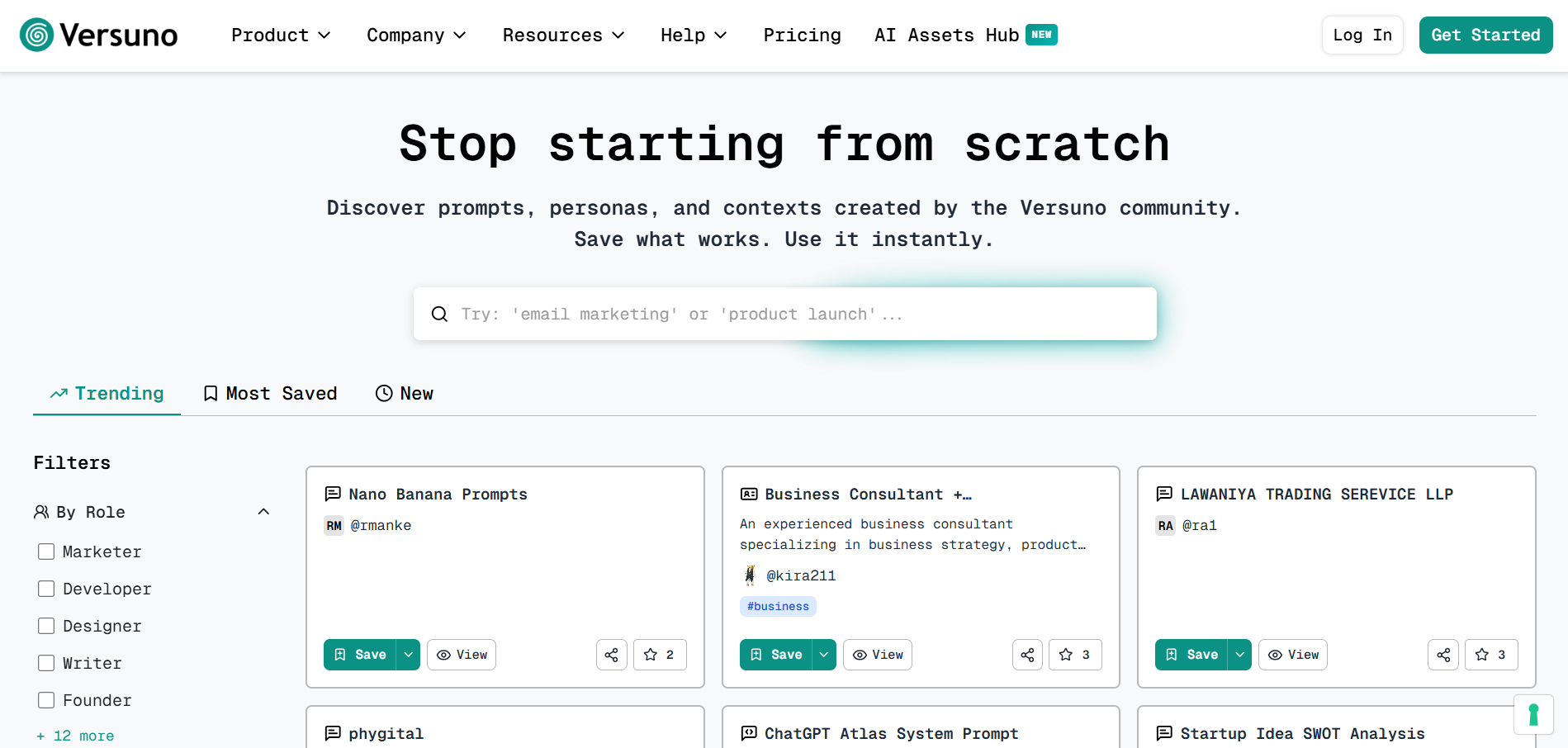Switch to the New tab
Viewport: 1568px width, 748px height.
[405, 394]
